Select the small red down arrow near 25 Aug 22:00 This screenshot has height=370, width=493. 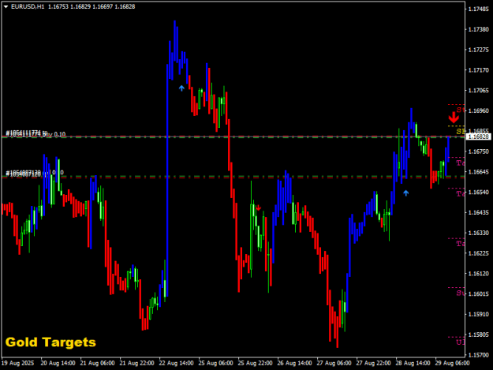pos(259,207)
